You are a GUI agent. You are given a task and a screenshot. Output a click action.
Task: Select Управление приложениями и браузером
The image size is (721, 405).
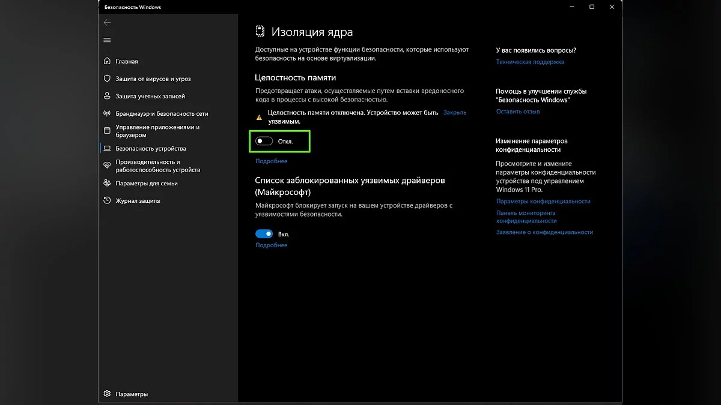click(157, 131)
